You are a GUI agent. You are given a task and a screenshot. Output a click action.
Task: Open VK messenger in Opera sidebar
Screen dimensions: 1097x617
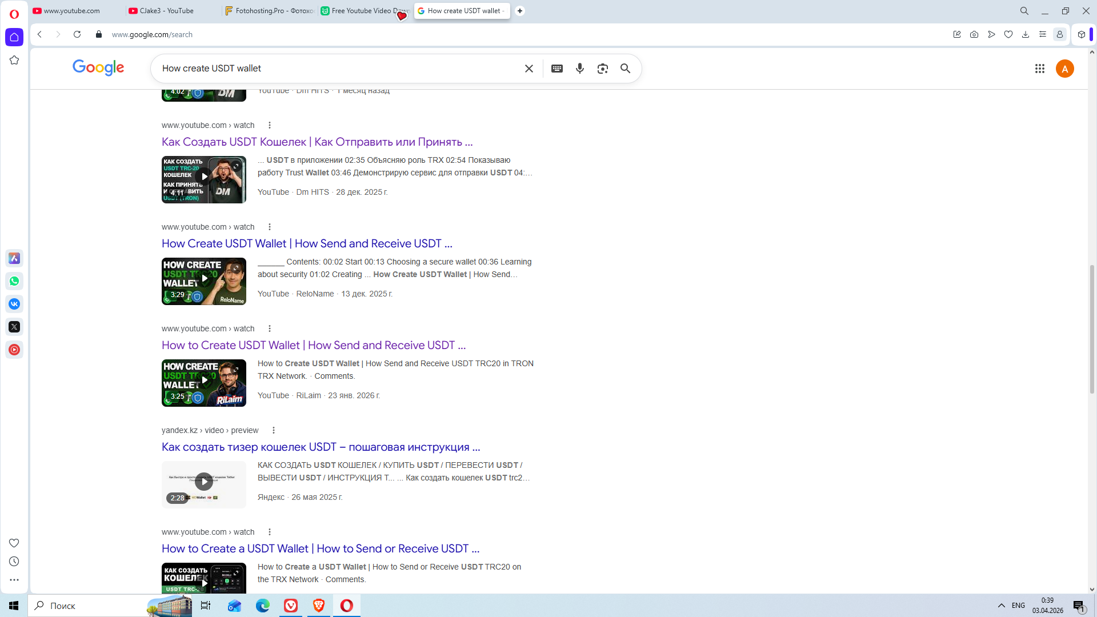14,304
